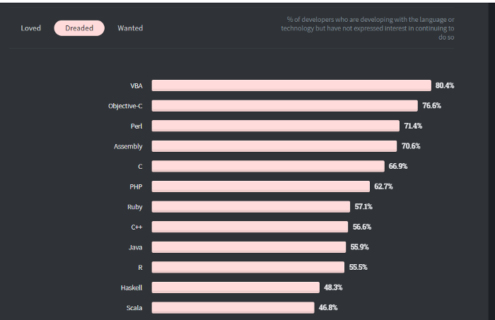The height and width of the screenshot is (320, 495).
Task: Click the Objective-C bar in chart
Action: (285, 106)
